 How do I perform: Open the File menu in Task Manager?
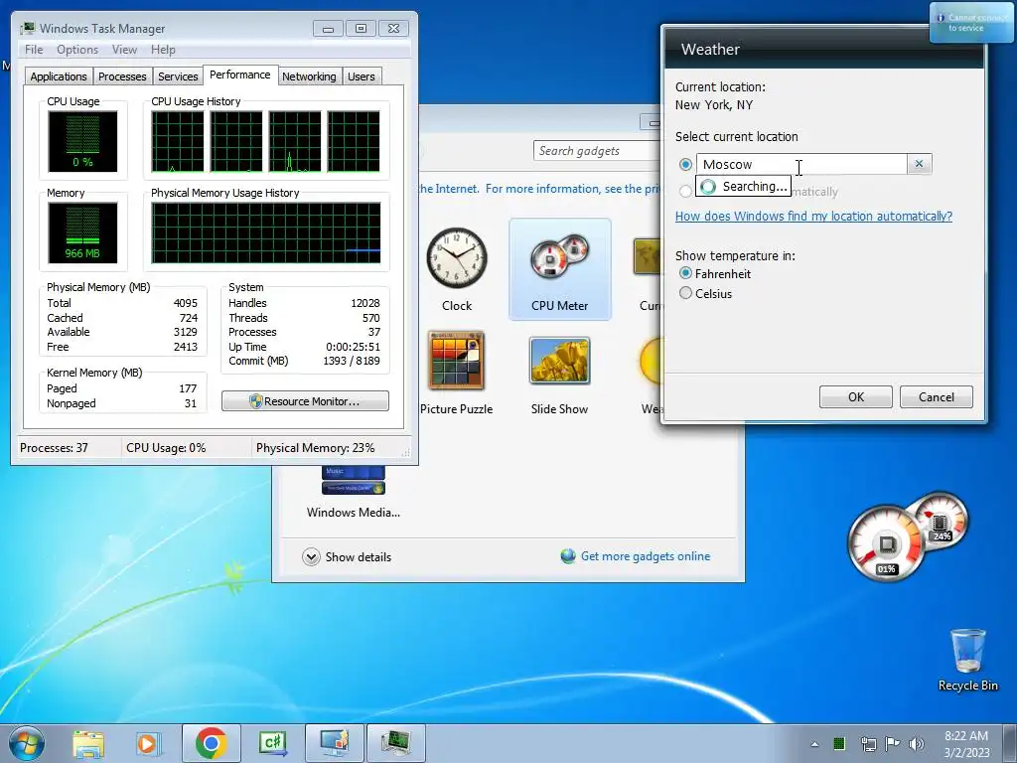tap(34, 50)
